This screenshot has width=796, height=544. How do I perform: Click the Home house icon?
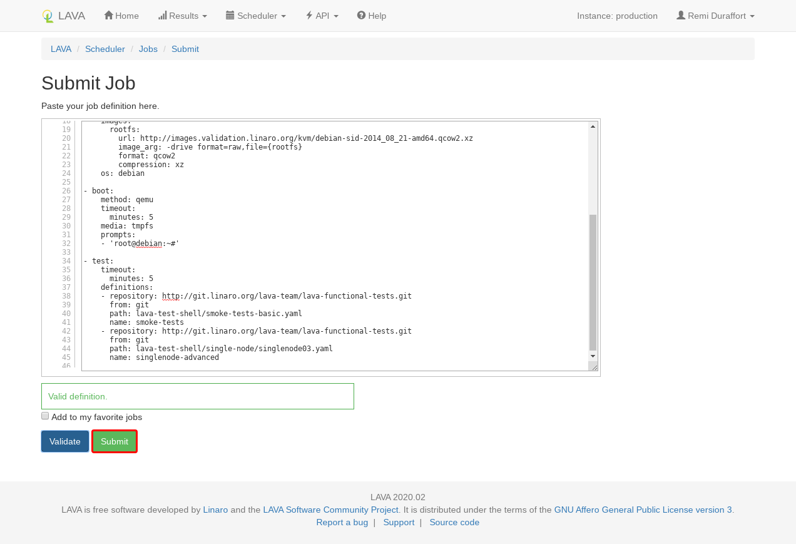pyautogui.click(x=109, y=16)
